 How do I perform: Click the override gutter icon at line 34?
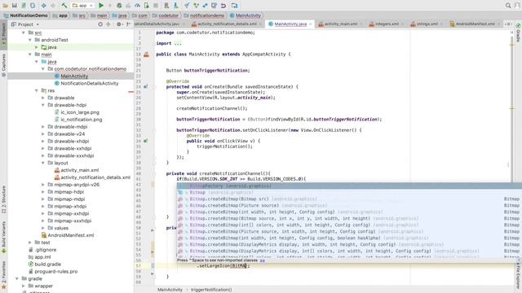(146, 141)
